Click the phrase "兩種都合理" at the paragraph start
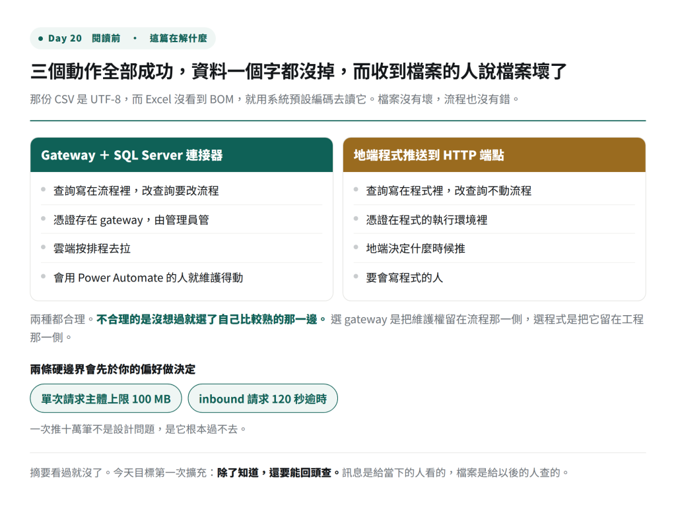The height and width of the screenshot is (505, 676). pyautogui.click(x=58, y=320)
